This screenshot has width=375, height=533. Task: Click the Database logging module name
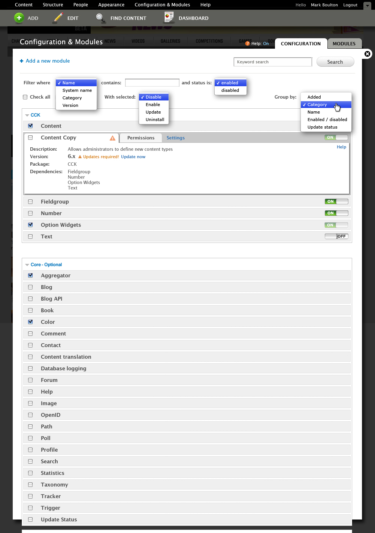point(63,368)
